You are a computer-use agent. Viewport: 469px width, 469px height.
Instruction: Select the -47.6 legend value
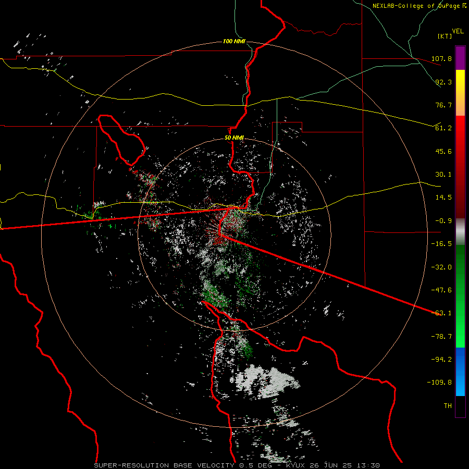[x=442, y=290]
